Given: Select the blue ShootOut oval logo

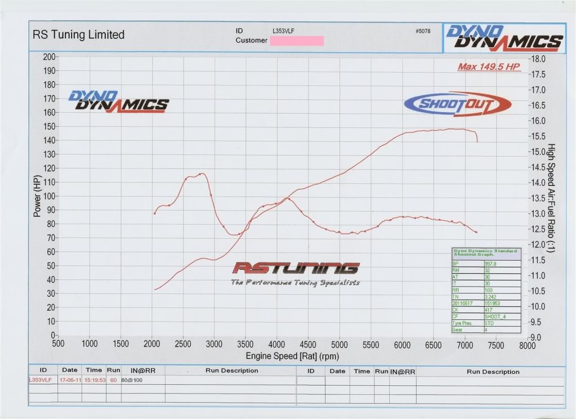Looking at the screenshot, I should pos(457,104).
